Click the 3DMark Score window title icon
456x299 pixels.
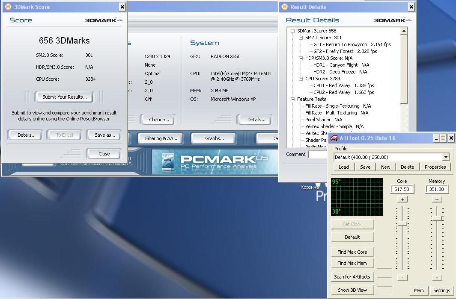click(8, 7)
